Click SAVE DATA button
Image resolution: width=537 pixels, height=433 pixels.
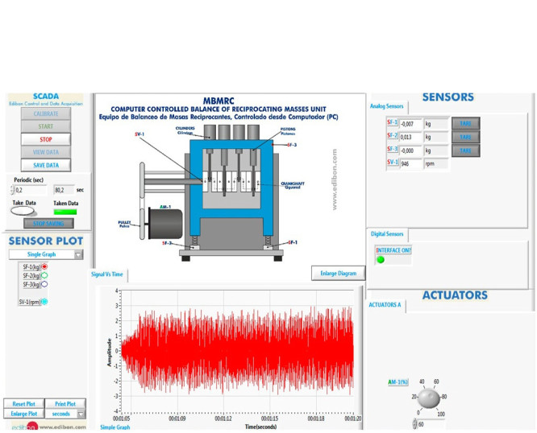coord(46,165)
